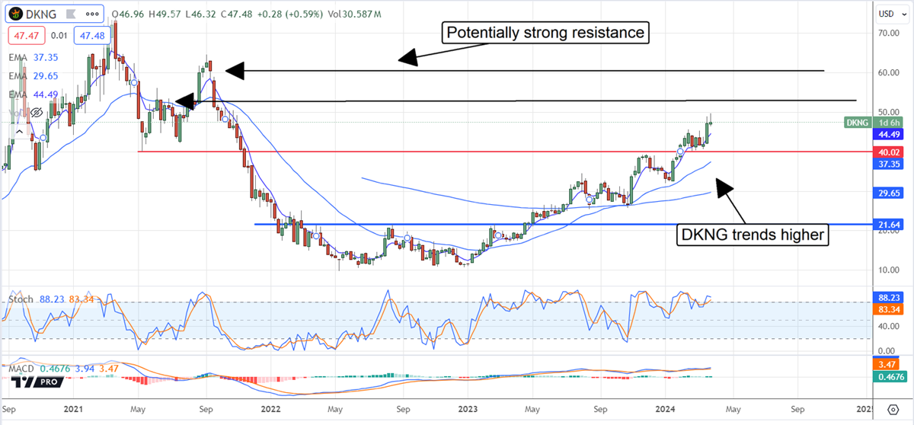Click the blue horizontal line's 21.64 price label
The height and width of the screenshot is (425, 914).
tap(885, 225)
